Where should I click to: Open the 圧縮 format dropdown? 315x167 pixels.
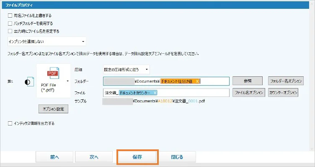click(127, 70)
